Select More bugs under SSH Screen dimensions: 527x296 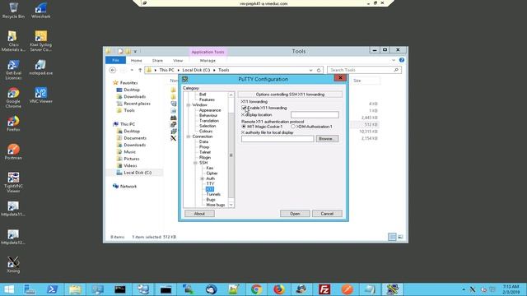[216, 205]
